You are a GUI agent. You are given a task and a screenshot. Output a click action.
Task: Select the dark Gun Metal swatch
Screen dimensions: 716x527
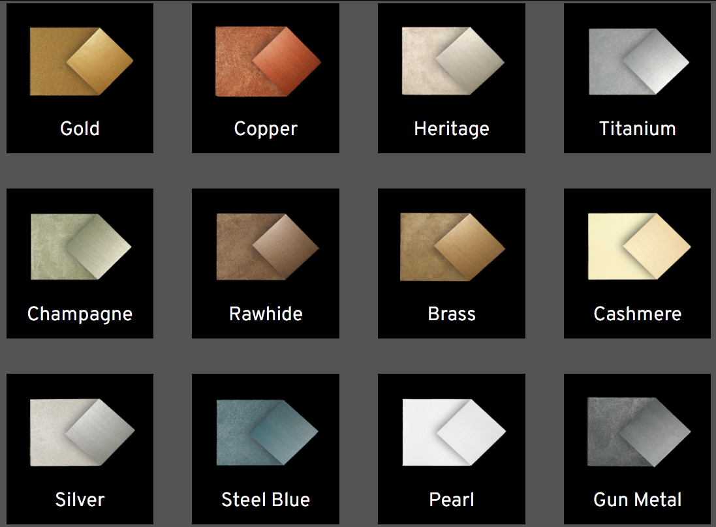point(638,432)
